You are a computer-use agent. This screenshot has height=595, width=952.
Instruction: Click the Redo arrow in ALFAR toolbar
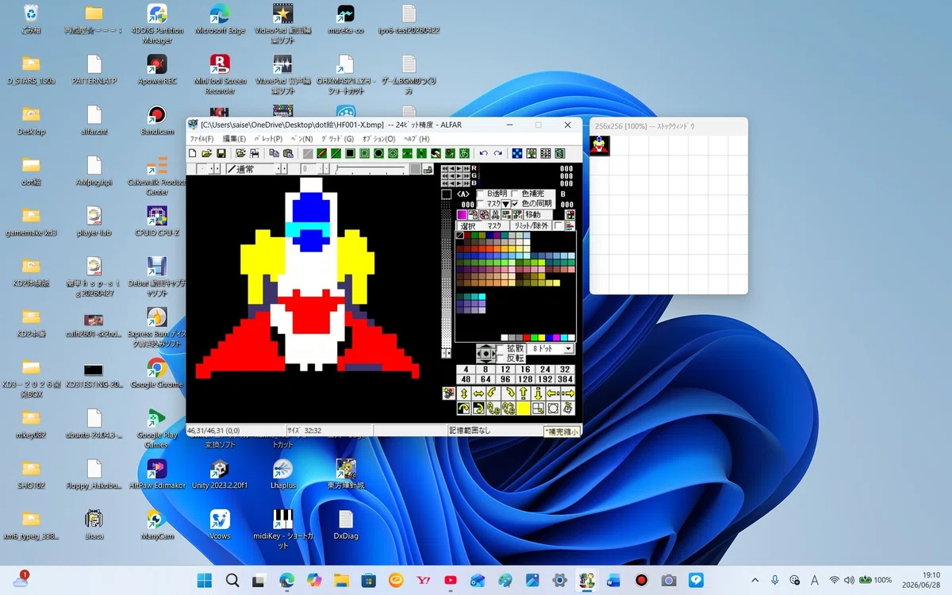coord(497,153)
